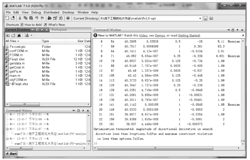Viewport: 250px width, 160px height.
Task: Click history entry 12-6-7 下午3:19
Action: [29, 124]
